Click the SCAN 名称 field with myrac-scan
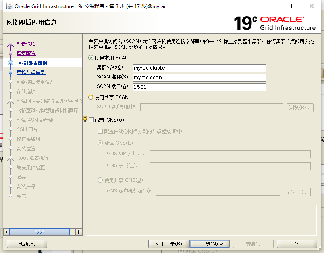Screen dimensions: 324x253 click(x=199, y=78)
